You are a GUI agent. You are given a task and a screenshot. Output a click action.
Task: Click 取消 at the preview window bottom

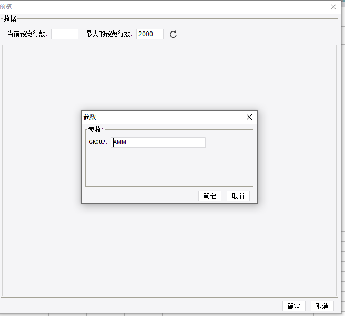pyautogui.click(x=322, y=306)
